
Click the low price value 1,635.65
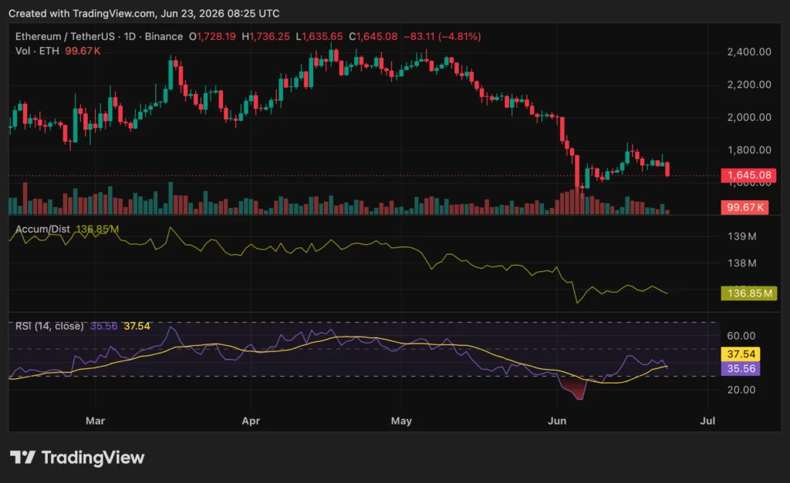pos(322,37)
